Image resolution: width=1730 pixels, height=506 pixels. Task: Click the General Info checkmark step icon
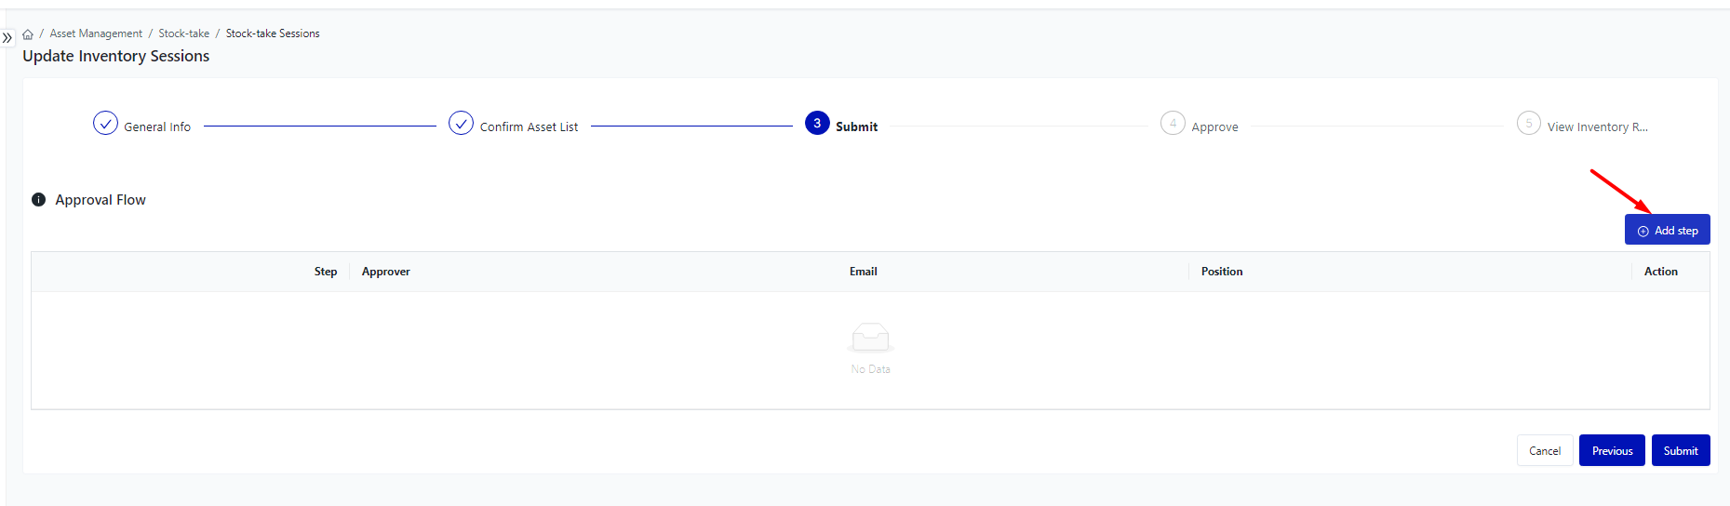pos(105,123)
